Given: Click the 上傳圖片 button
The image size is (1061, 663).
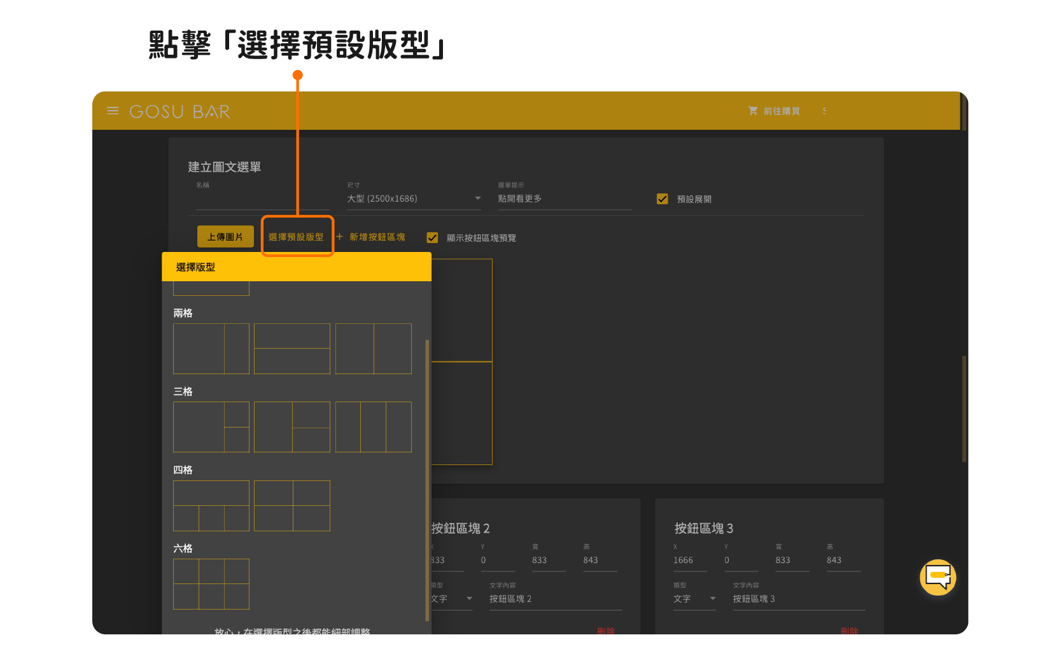Looking at the screenshot, I should (225, 237).
